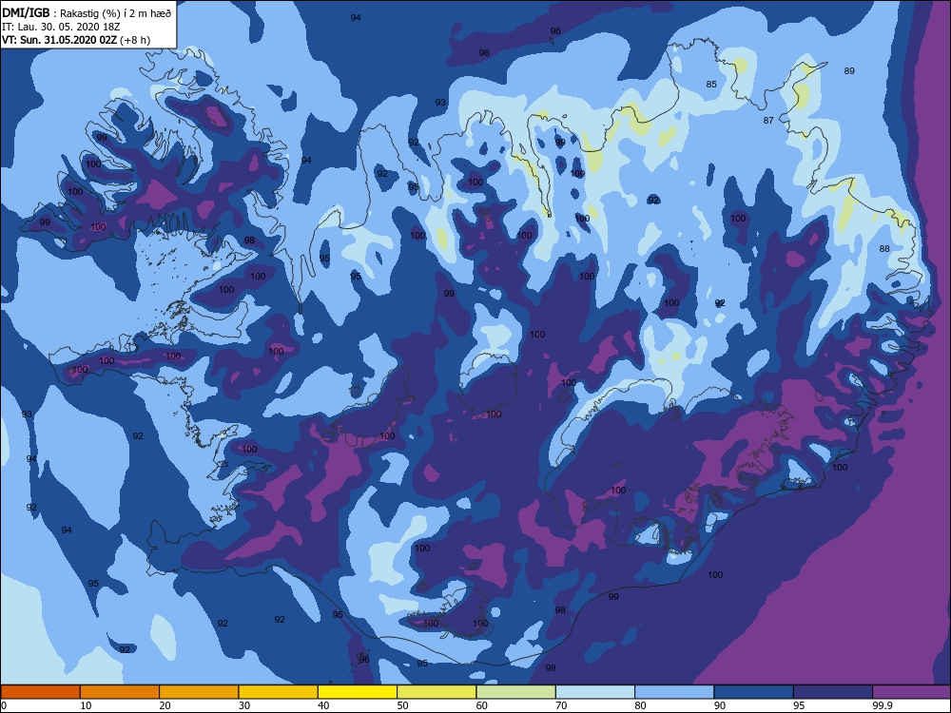
Task: Select the '99.9' legend scale label
Action: pos(882,705)
